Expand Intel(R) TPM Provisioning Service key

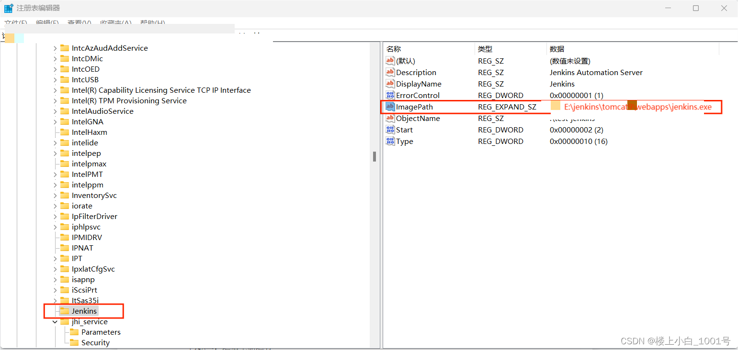(55, 100)
